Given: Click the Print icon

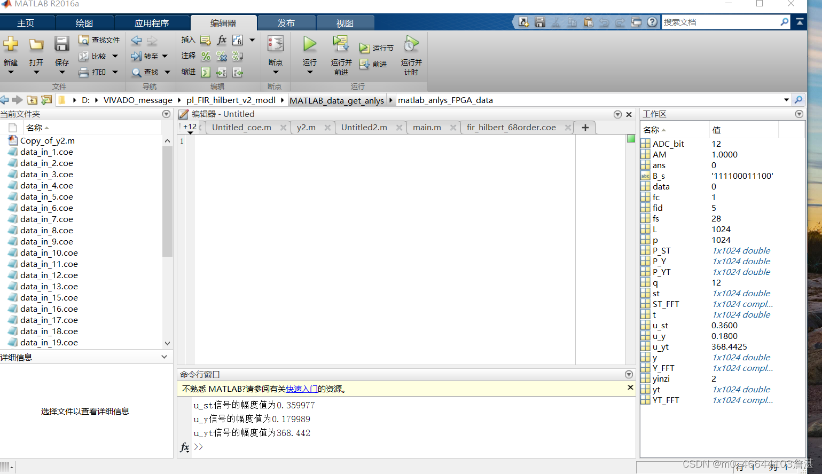Looking at the screenshot, I should (x=84, y=72).
